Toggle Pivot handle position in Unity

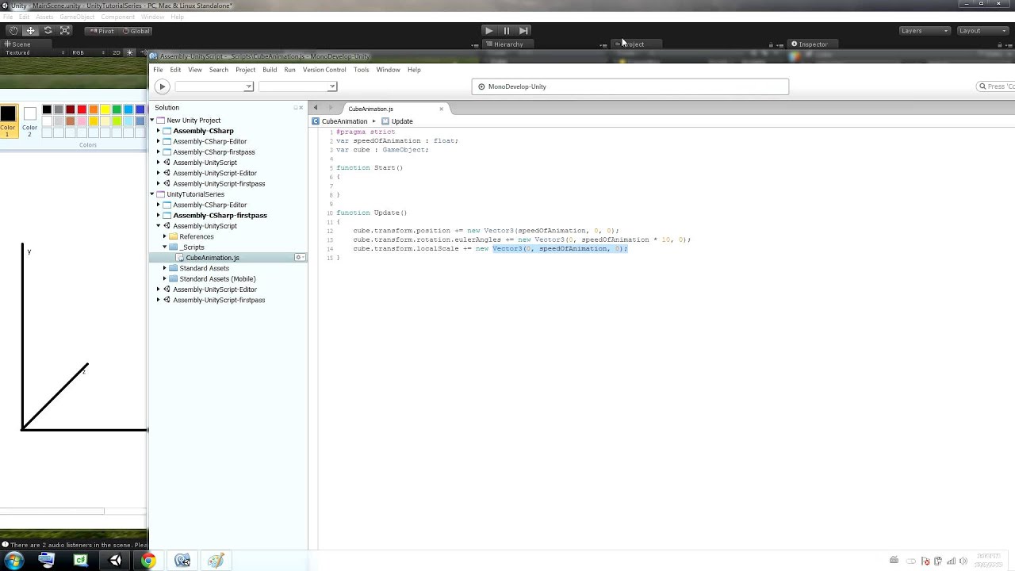click(101, 31)
